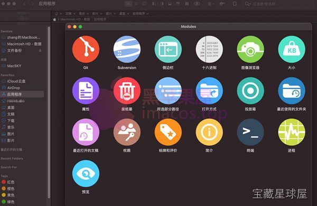This screenshot has height=206, width=317.
Task: Open the 大小 KB size module
Action: pos(292,49)
